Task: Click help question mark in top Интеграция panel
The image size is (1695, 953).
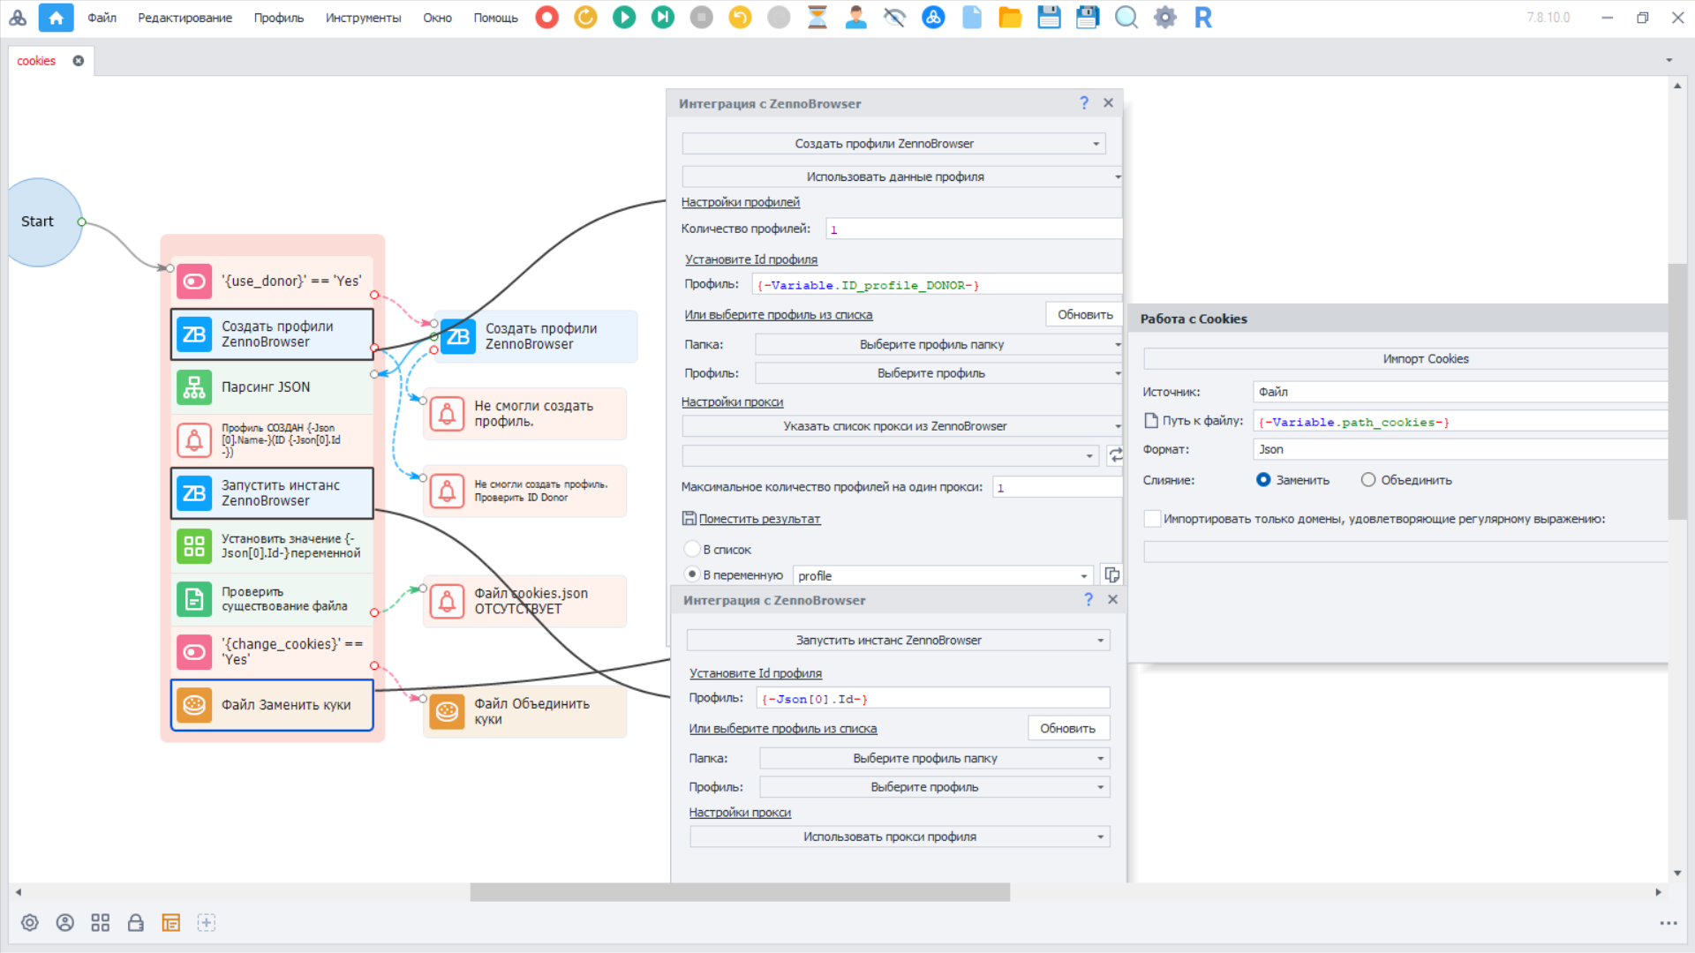Action: tap(1084, 103)
